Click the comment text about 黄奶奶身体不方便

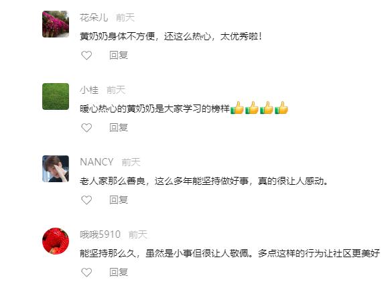point(171,36)
